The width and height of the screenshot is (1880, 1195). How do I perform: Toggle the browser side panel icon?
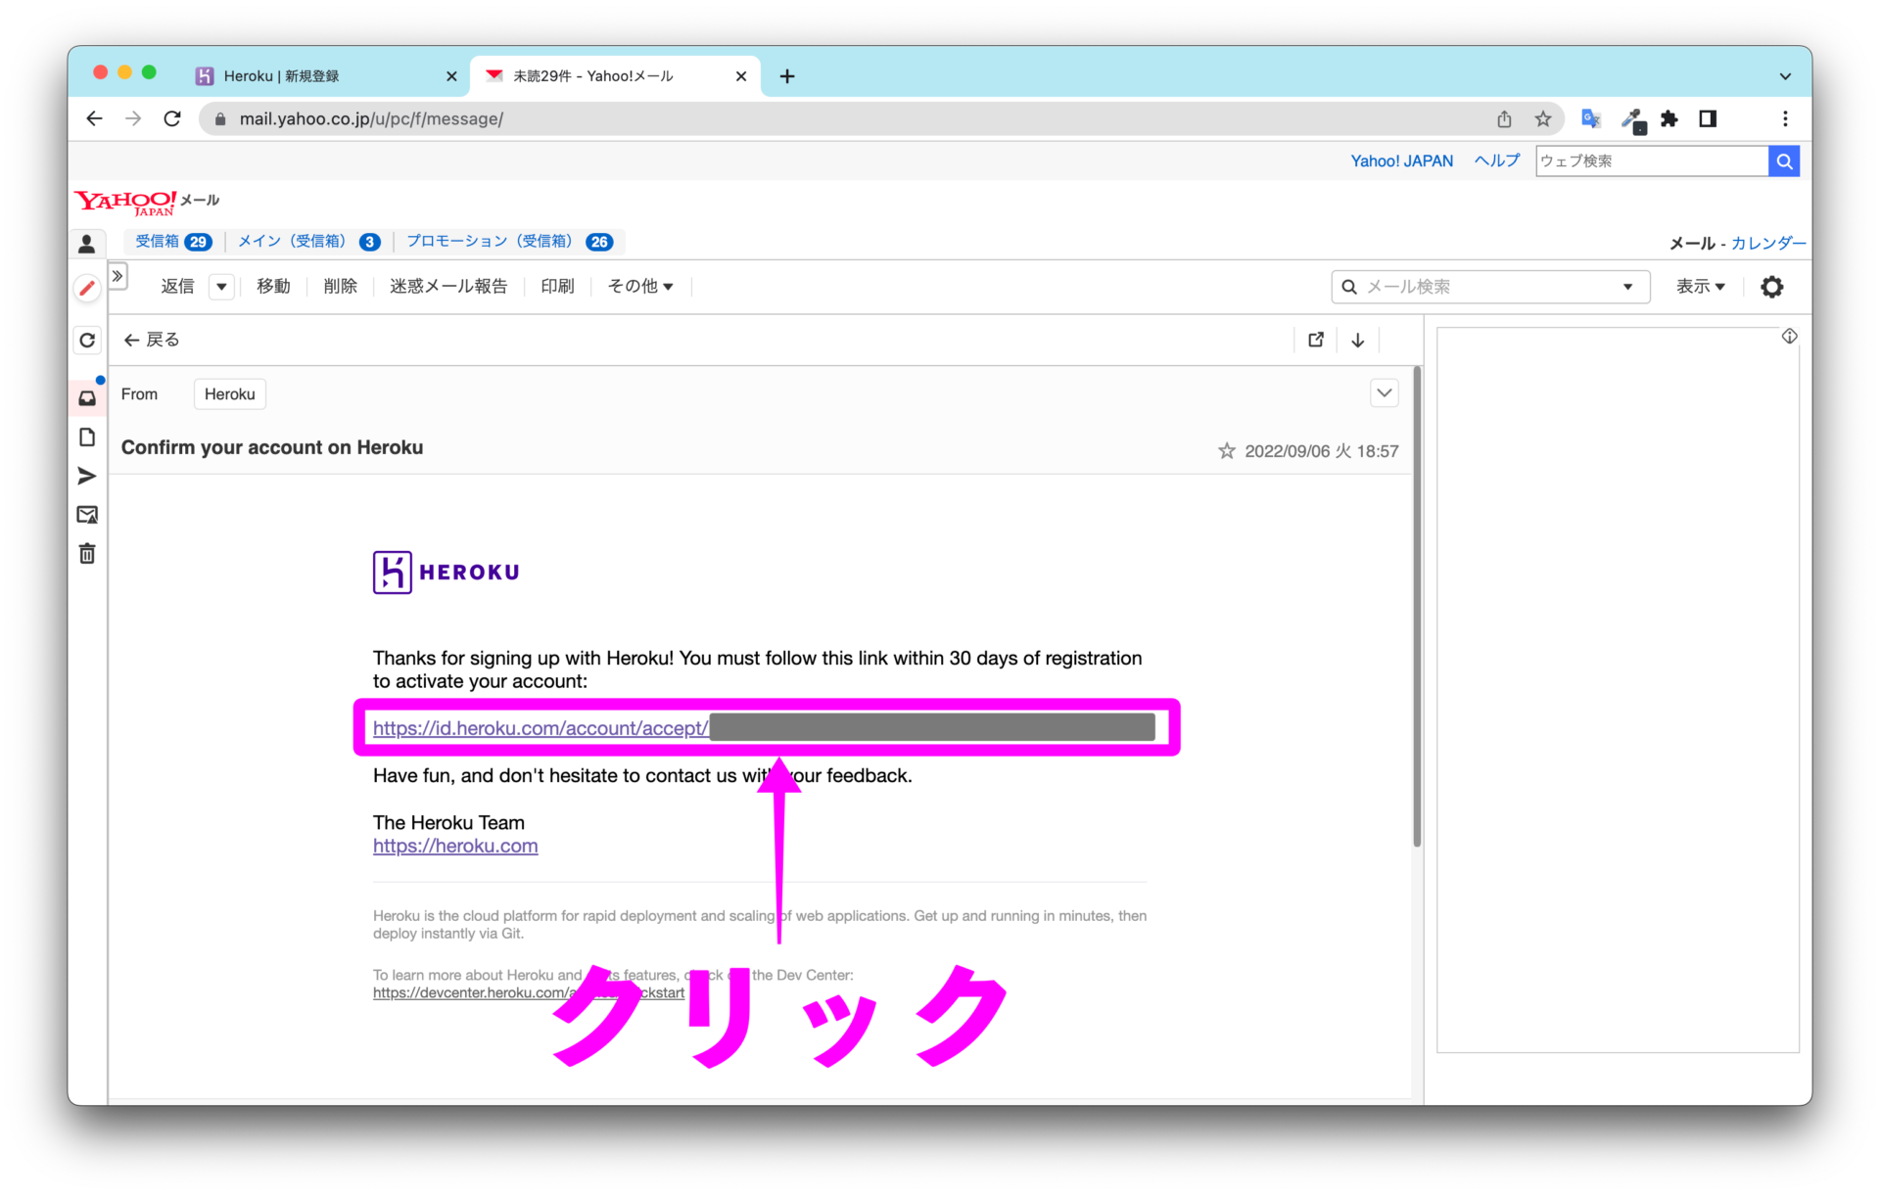(1708, 118)
